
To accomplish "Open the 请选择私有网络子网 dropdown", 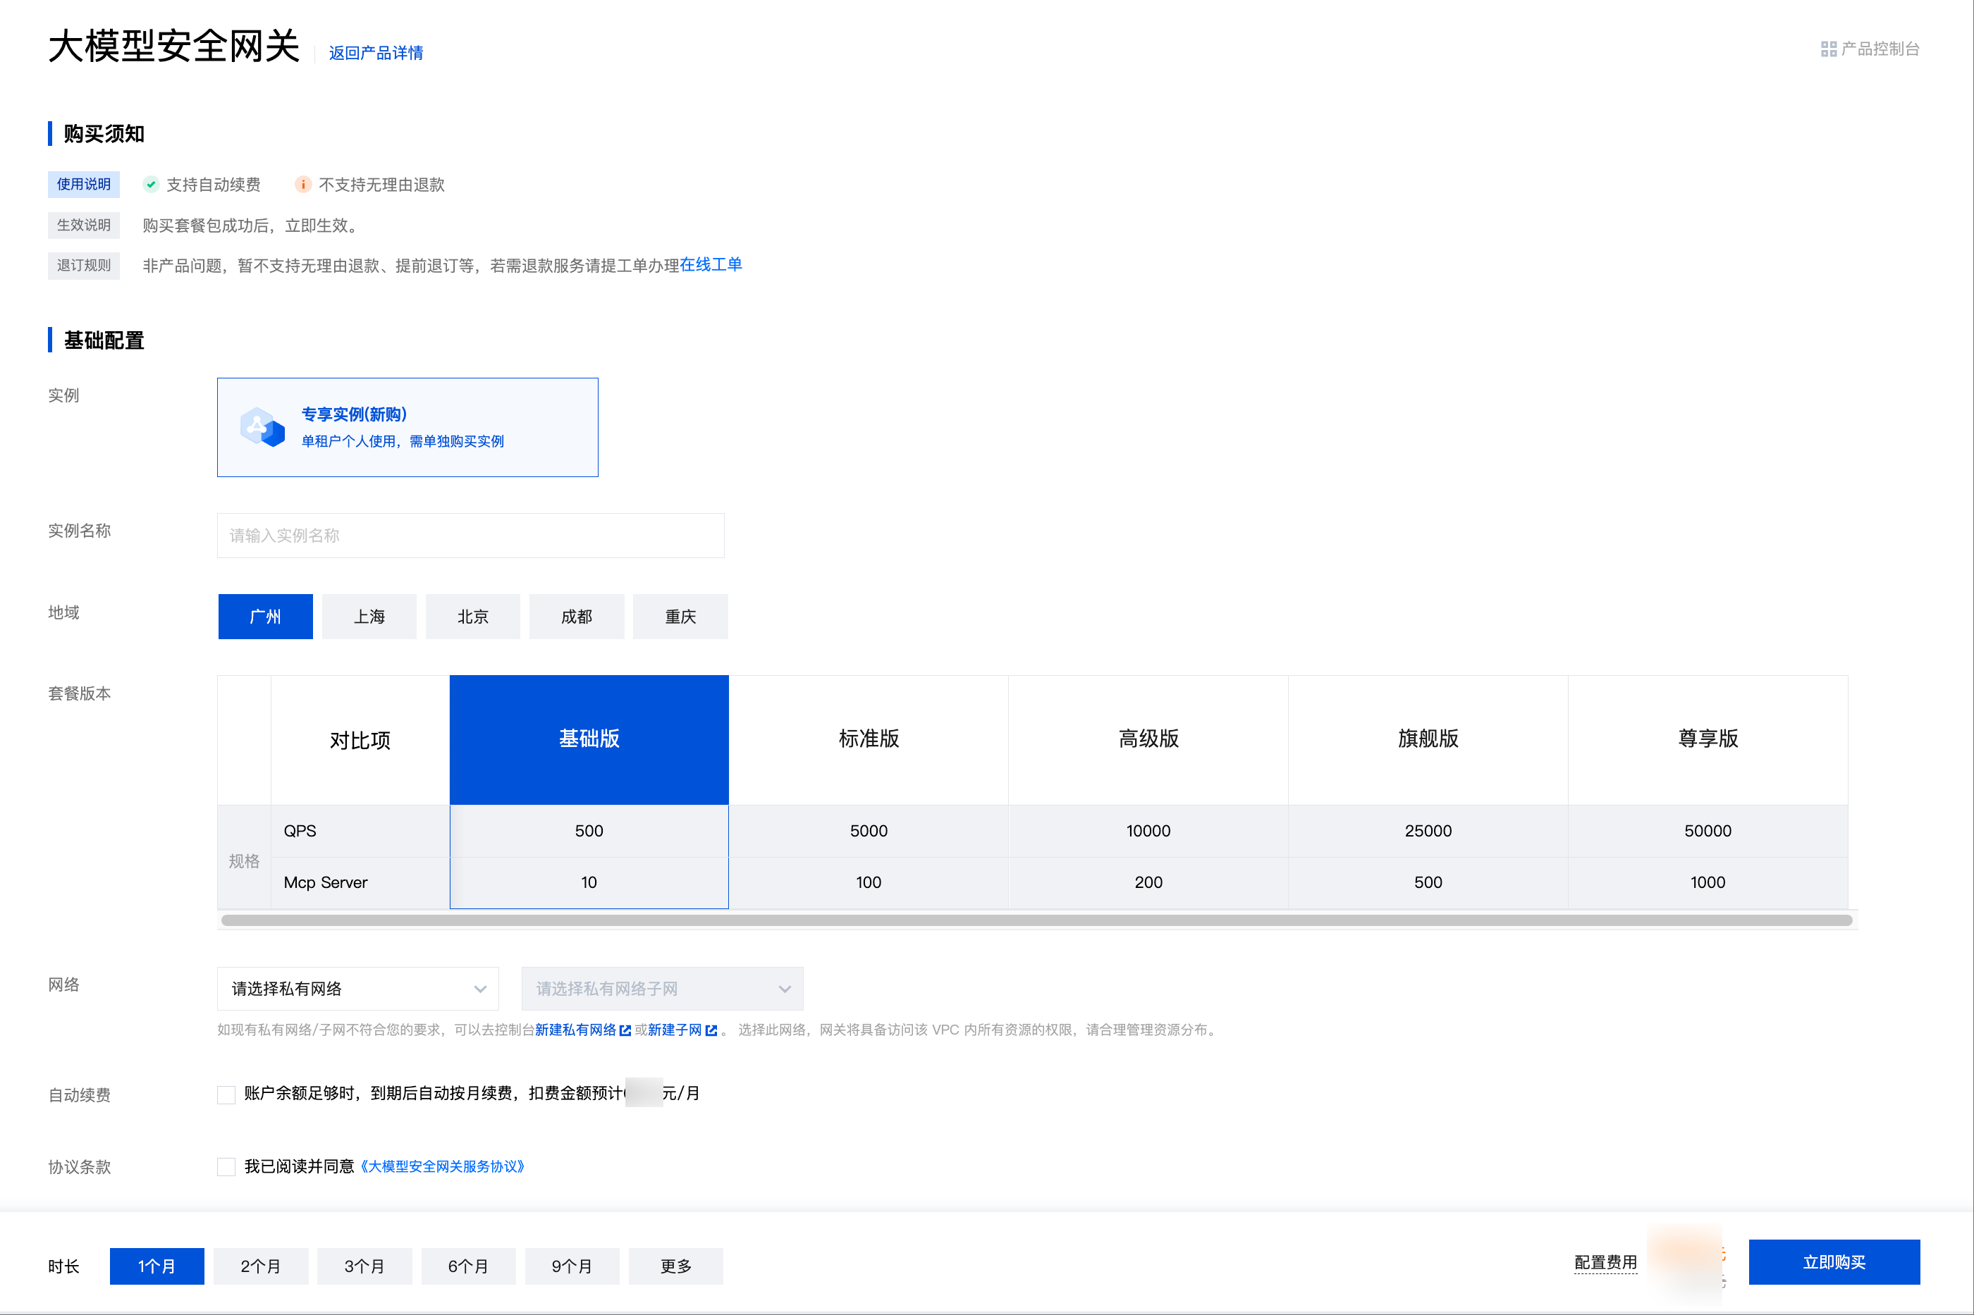I will click(x=663, y=989).
